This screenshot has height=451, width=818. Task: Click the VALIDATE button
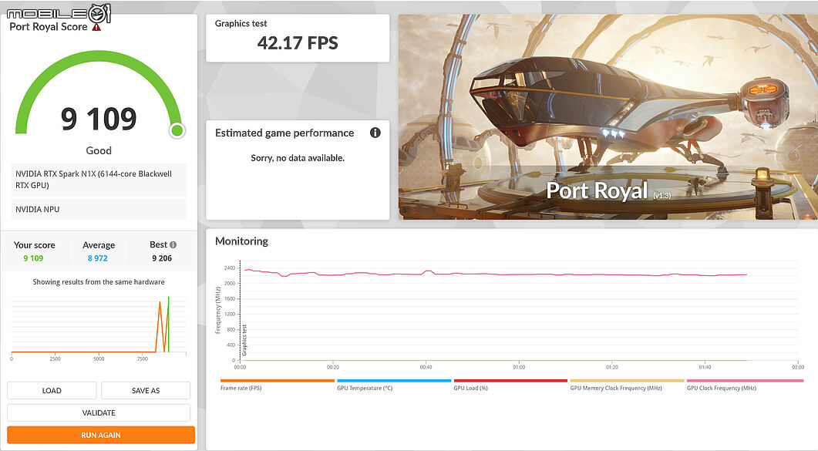(99, 413)
